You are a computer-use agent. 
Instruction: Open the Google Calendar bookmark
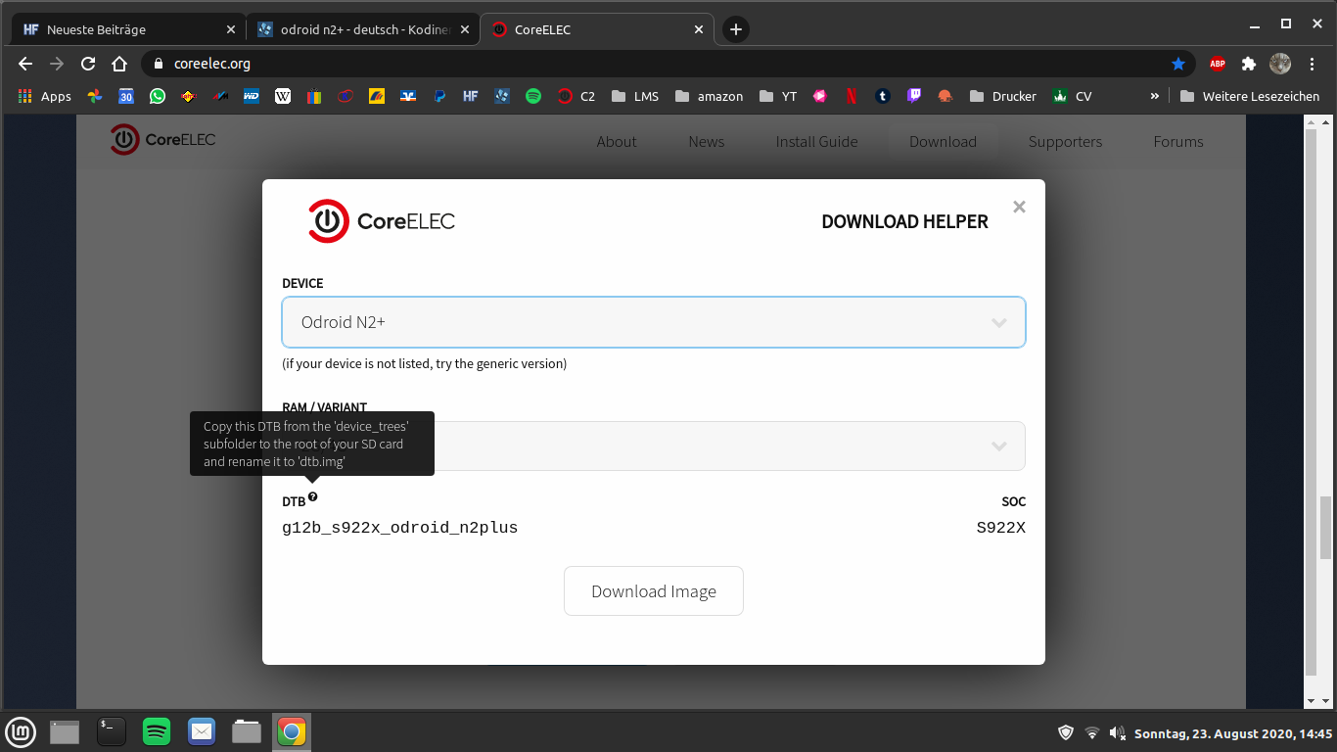pos(126,96)
